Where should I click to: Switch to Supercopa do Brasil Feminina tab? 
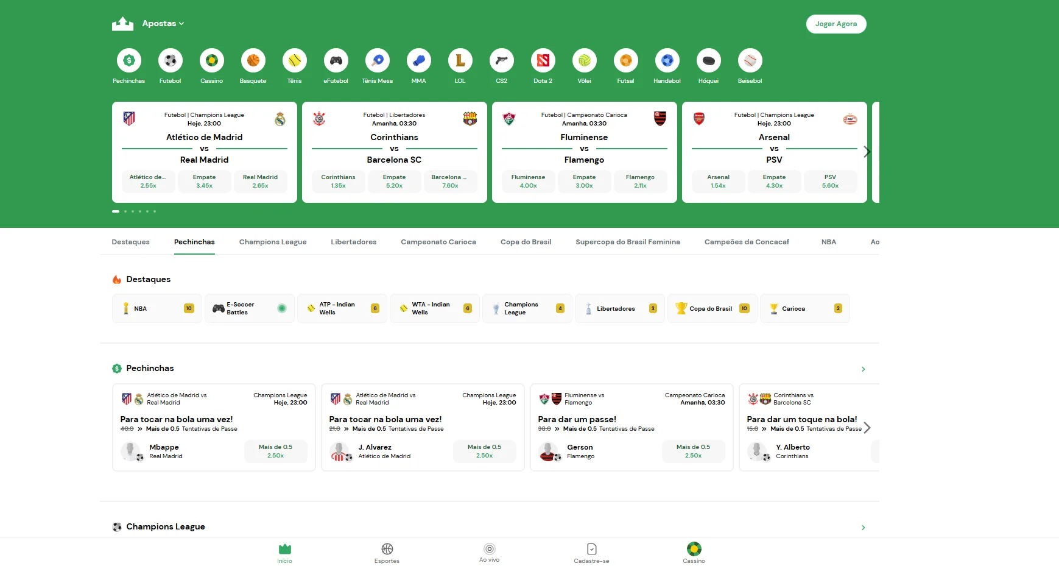(x=628, y=242)
